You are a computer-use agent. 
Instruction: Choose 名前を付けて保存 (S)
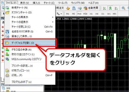[x=30, y=32]
